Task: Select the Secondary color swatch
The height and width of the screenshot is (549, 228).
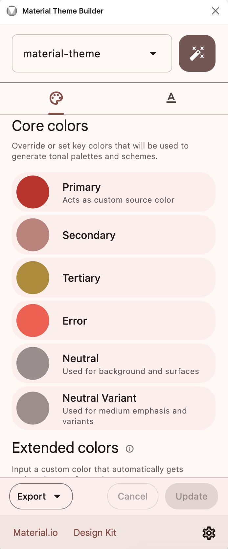Action: coord(33,235)
